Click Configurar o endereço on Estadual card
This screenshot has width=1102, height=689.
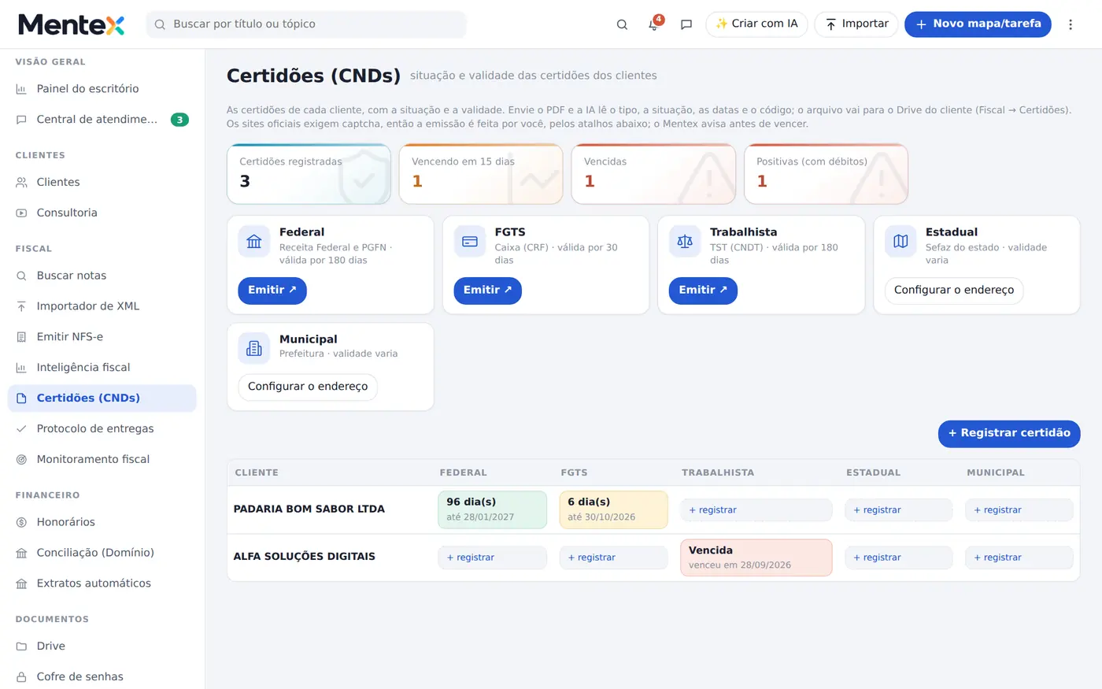click(954, 291)
